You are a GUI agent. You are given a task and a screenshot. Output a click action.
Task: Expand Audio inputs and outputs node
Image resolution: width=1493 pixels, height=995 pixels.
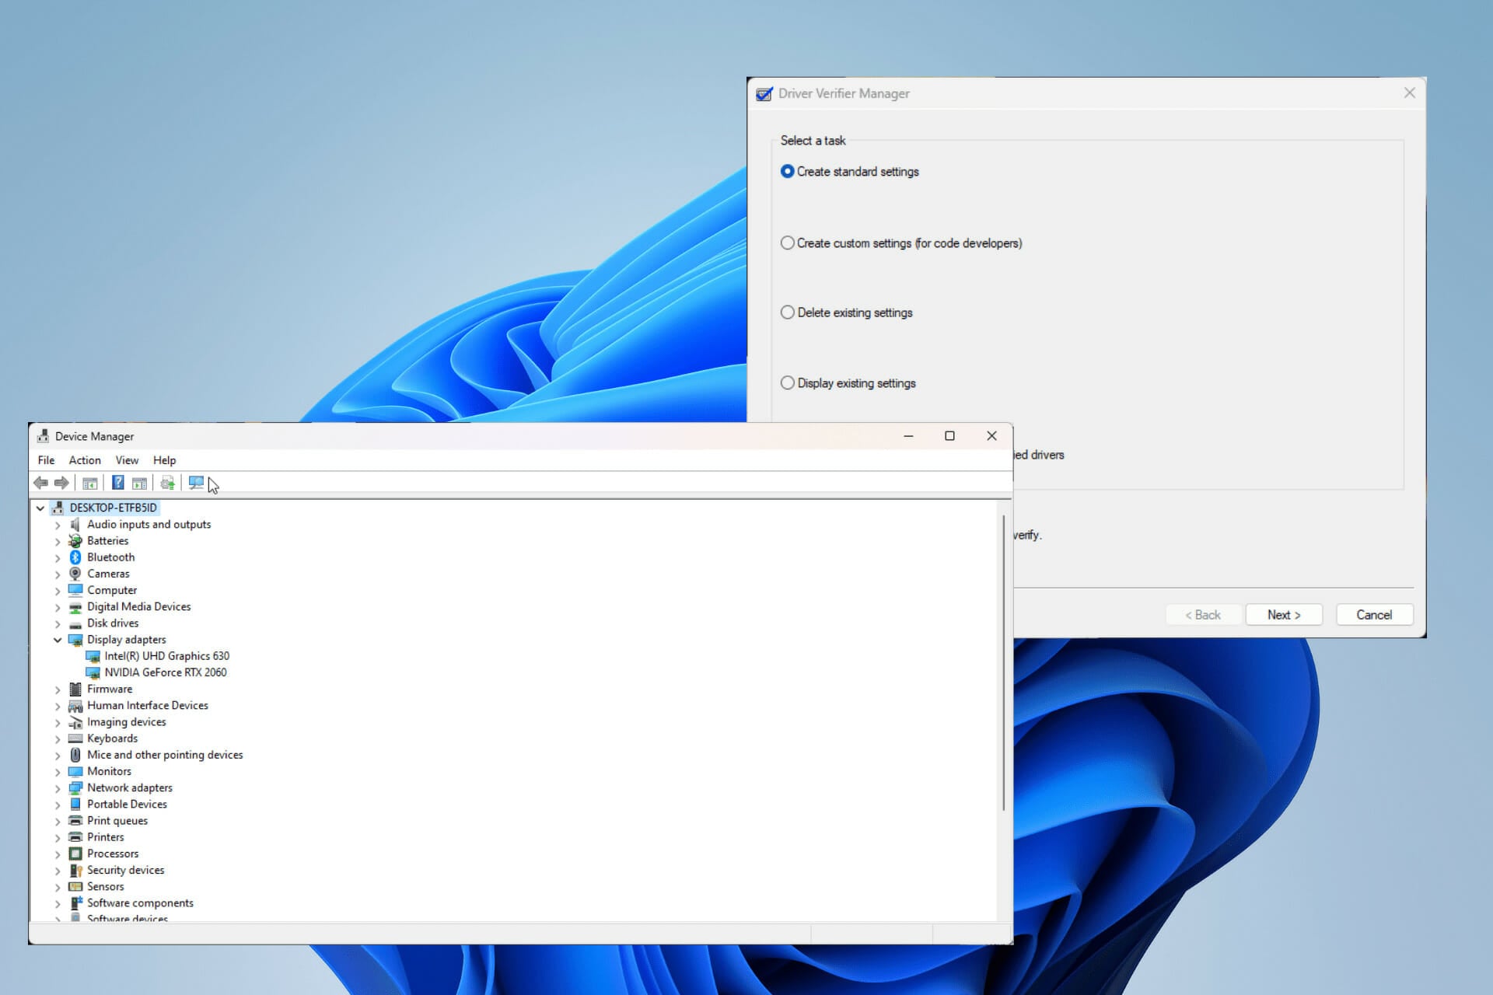58,525
